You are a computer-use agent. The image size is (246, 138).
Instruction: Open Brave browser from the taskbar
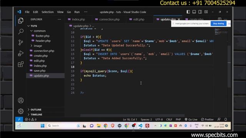[113, 126]
